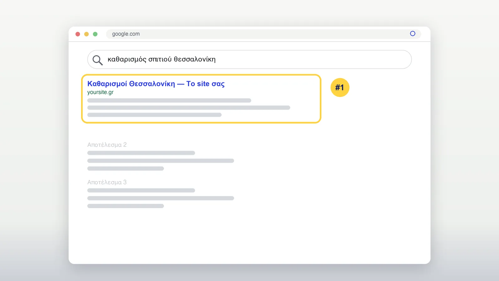
Task: Click the search field with καθαρισμός σπιτιού θεσσαλονίκη
Action: coord(249,59)
